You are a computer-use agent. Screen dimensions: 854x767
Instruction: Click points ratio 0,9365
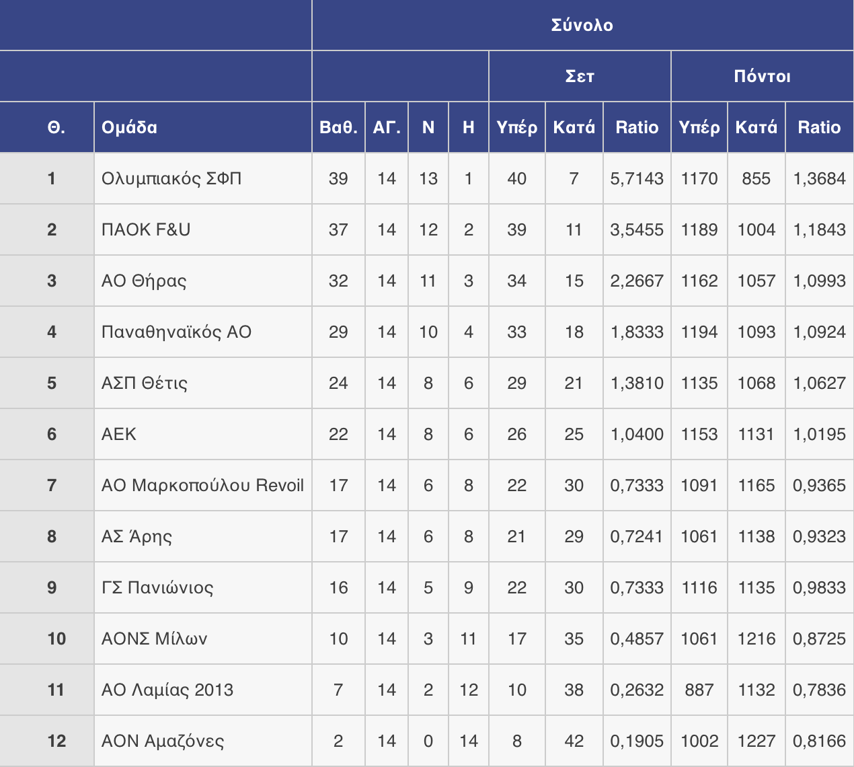(819, 485)
